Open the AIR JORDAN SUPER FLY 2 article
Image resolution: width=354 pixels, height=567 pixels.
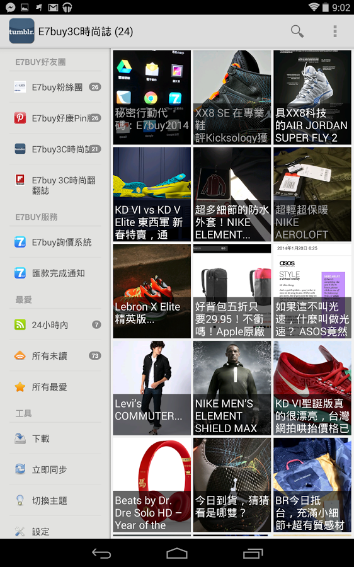[312, 97]
